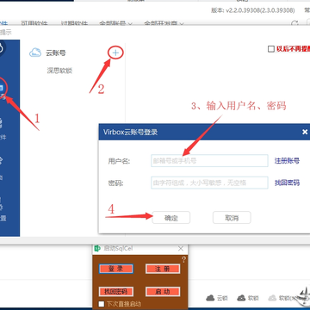Click 登录 in the SqlCel window
The image size is (310, 310).
tap(116, 269)
